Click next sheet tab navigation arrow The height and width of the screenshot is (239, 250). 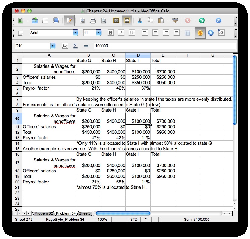point(24,213)
